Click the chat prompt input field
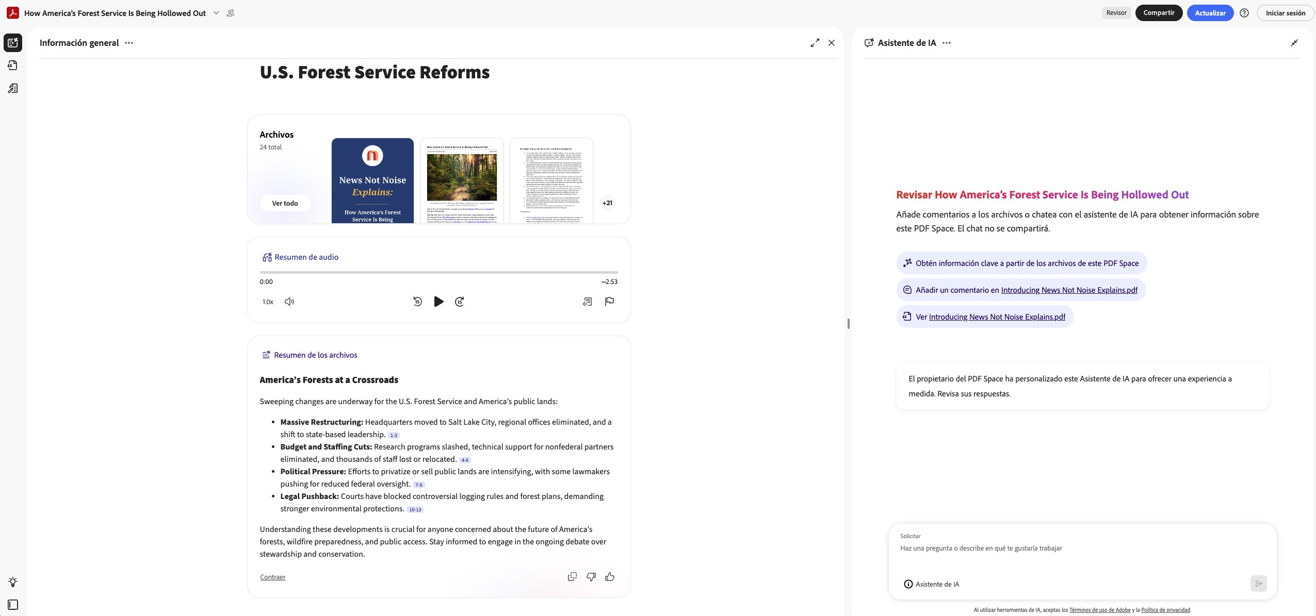 pos(1082,548)
